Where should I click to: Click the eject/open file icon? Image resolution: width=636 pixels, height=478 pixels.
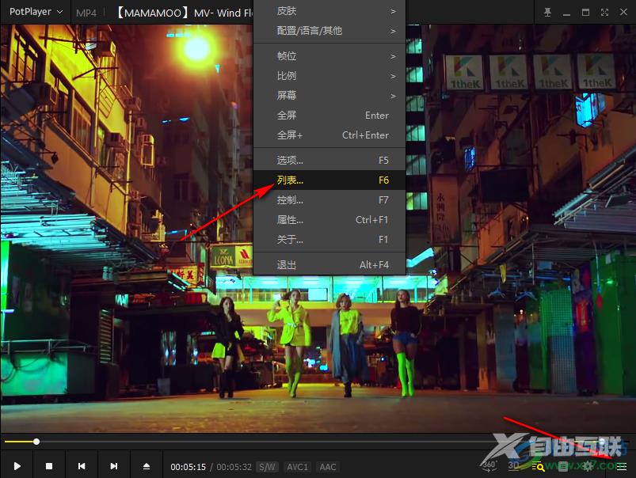click(x=147, y=466)
